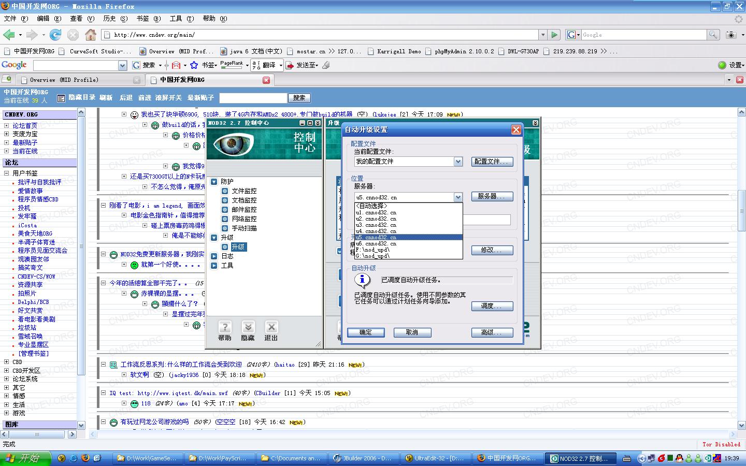Select 文件监控 module in NOD32 tree
The width and height of the screenshot is (746, 466).
(244, 191)
